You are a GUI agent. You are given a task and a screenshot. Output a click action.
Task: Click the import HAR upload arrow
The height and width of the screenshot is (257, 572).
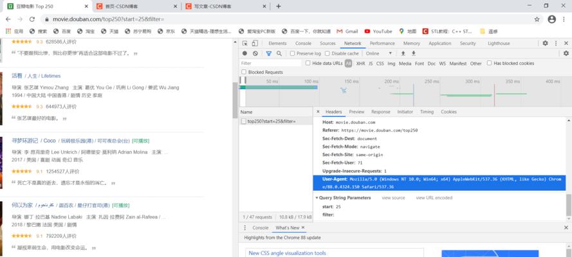pyautogui.click(x=403, y=53)
